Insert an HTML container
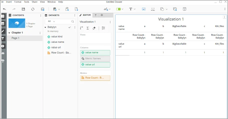 tap(153, 9)
